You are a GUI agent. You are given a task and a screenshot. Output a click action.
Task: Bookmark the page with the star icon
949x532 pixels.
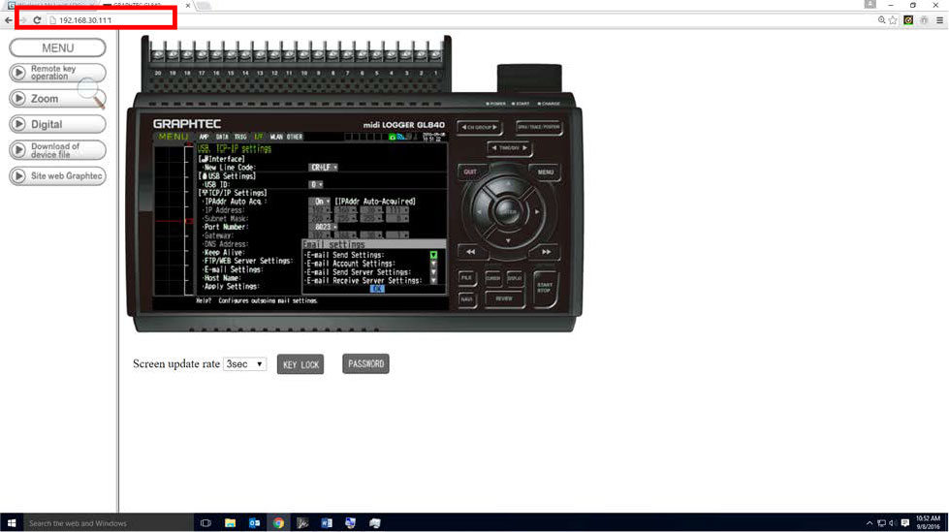click(894, 20)
